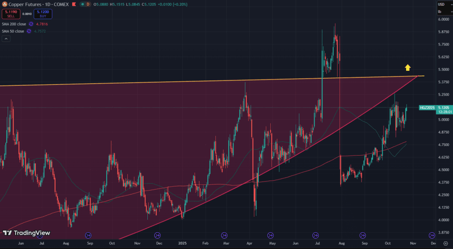Click the contract rollover marker above Dec 2024

(157, 235)
